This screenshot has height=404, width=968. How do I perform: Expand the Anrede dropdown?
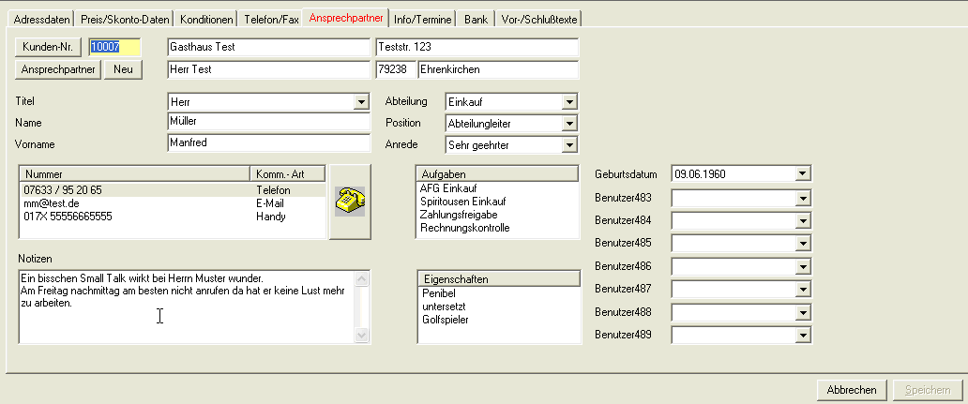point(568,145)
